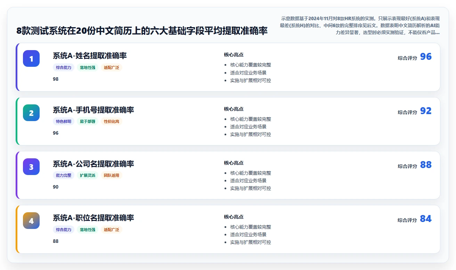Click 实施与扩展相对可控 in the 职位名 card
Image resolution: width=456 pixels, height=270 pixels.
tap(251, 242)
